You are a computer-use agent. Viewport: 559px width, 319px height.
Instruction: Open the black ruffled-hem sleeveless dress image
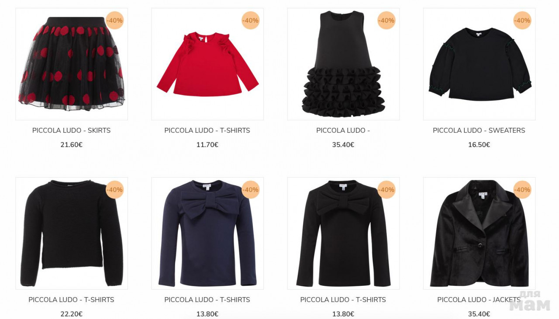[343, 64]
